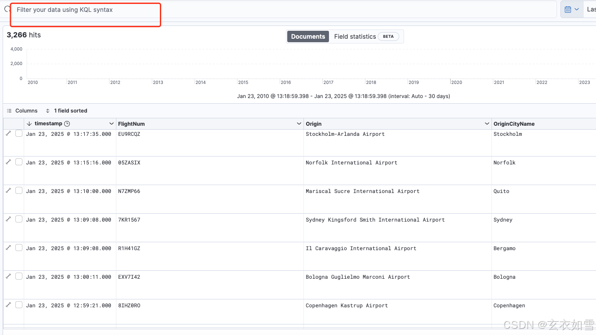The image size is (596, 335).
Task: Expand the document row for EU9RCQZ
Action: (x=8, y=133)
